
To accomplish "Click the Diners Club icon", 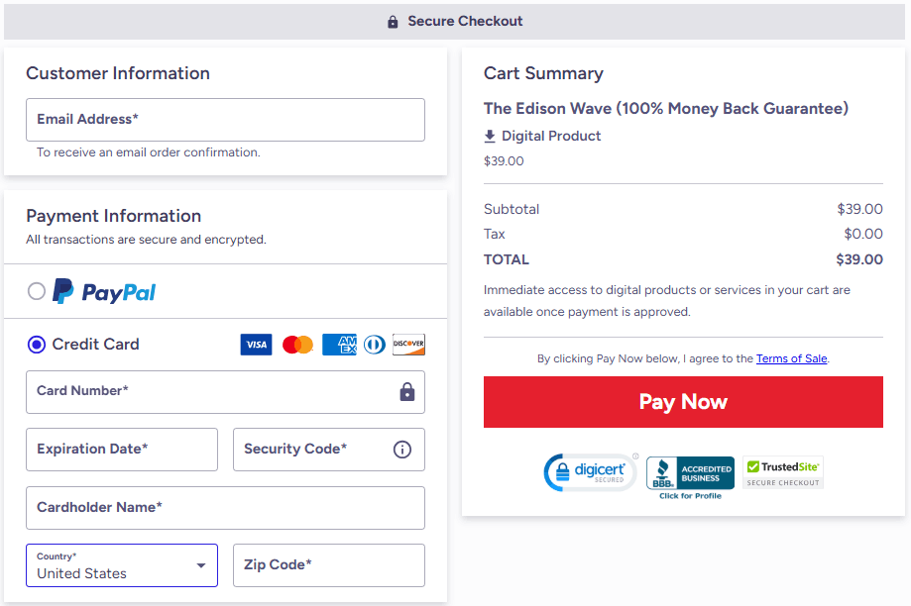I will (x=372, y=344).
